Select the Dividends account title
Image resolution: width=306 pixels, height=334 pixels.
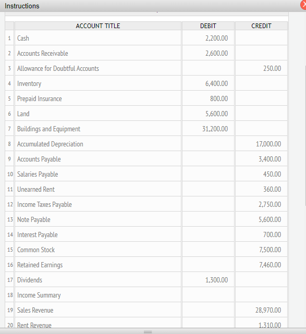(30, 280)
